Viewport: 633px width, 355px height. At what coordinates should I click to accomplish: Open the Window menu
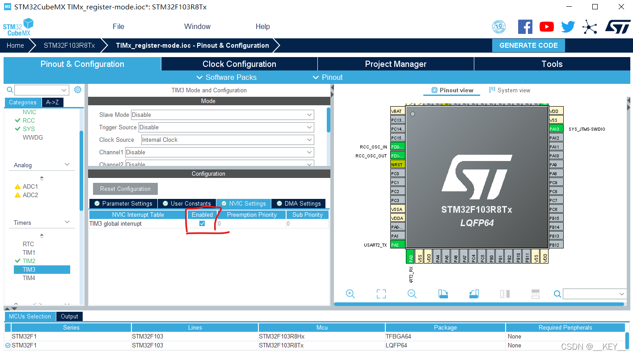click(x=197, y=26)
